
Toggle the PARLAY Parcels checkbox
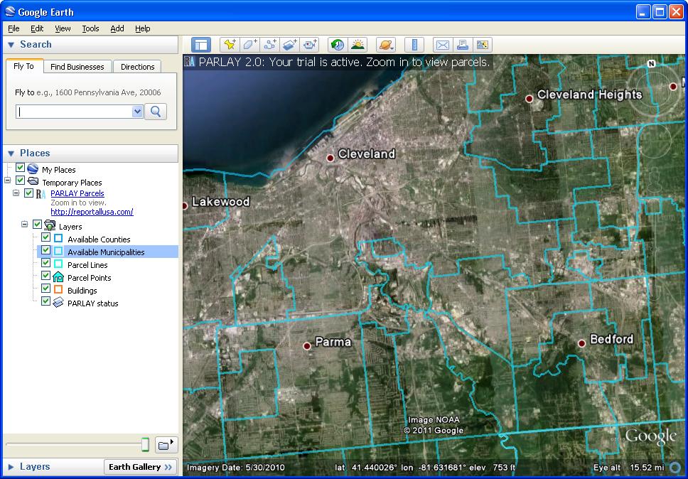coord(28,193)
